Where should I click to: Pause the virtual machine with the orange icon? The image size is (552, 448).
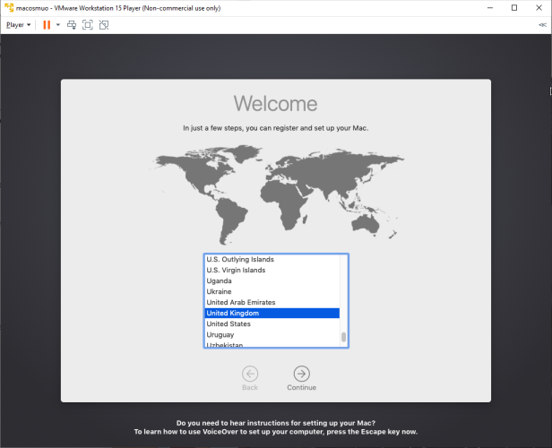(47, 25)
